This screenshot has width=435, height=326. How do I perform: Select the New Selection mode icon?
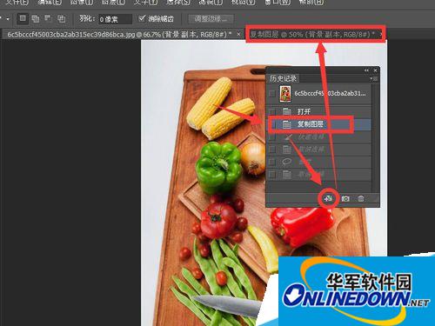23,19
